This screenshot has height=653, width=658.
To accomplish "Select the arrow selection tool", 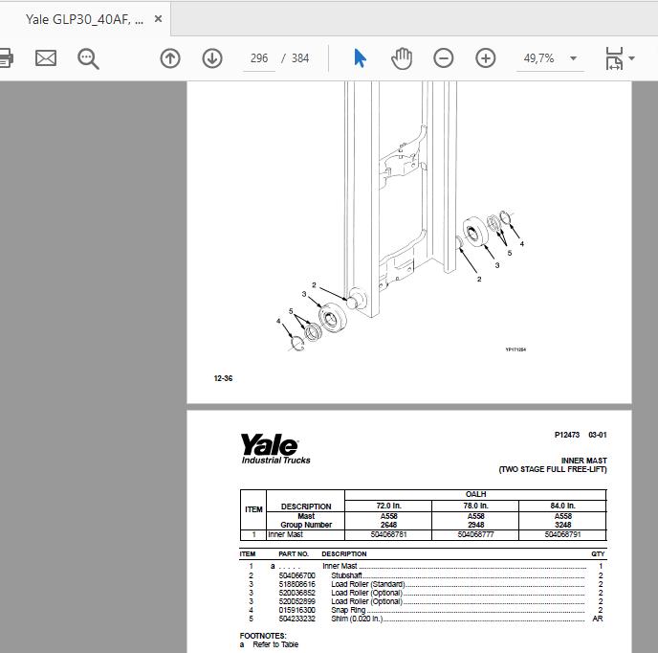I will [360, 58].
